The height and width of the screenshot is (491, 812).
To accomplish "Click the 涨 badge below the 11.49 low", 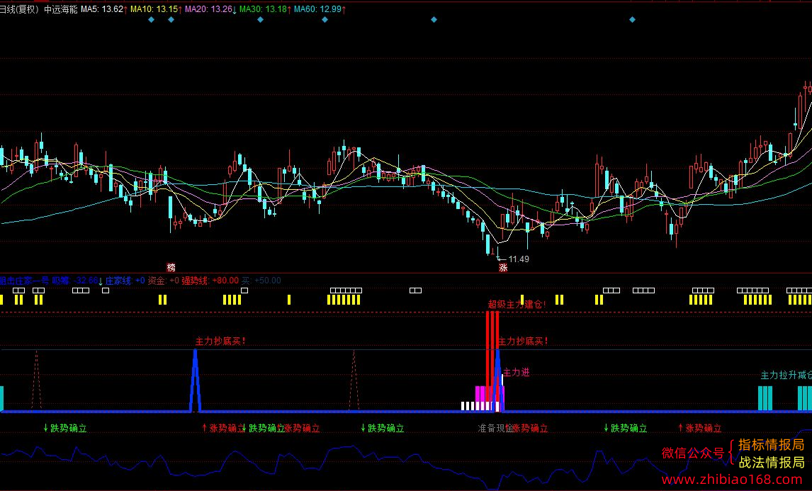I will [x=503, y=267].
